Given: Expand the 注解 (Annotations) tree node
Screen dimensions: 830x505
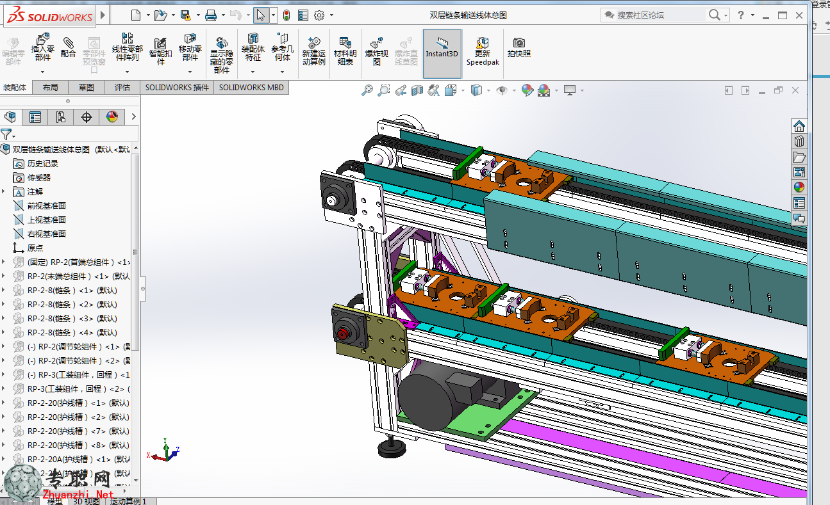Looking at the screenshot, I should (x=4, y=191).
